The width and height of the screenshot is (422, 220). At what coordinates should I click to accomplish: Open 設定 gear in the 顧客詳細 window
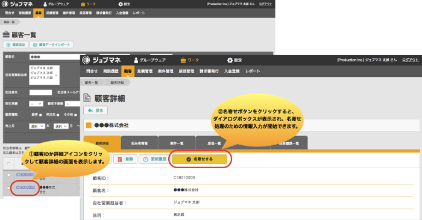(235, 60)
